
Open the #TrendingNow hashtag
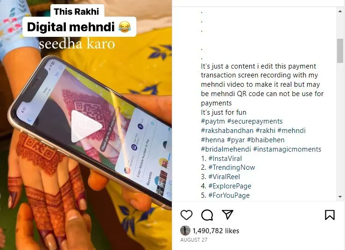point(232,167)
